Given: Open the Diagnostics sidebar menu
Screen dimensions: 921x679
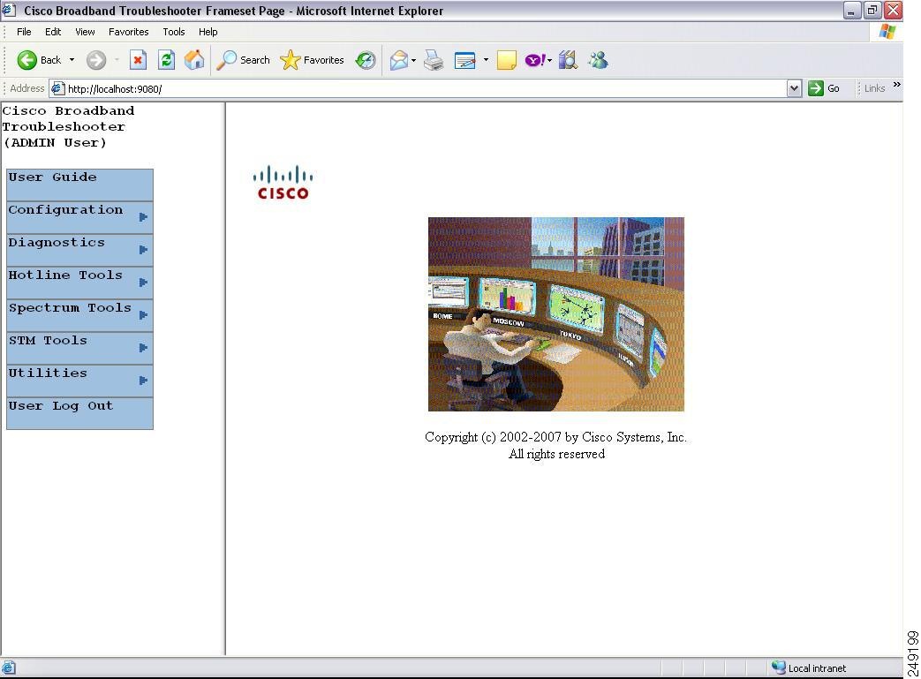Looking at the screenshot, I should point(79,250).
